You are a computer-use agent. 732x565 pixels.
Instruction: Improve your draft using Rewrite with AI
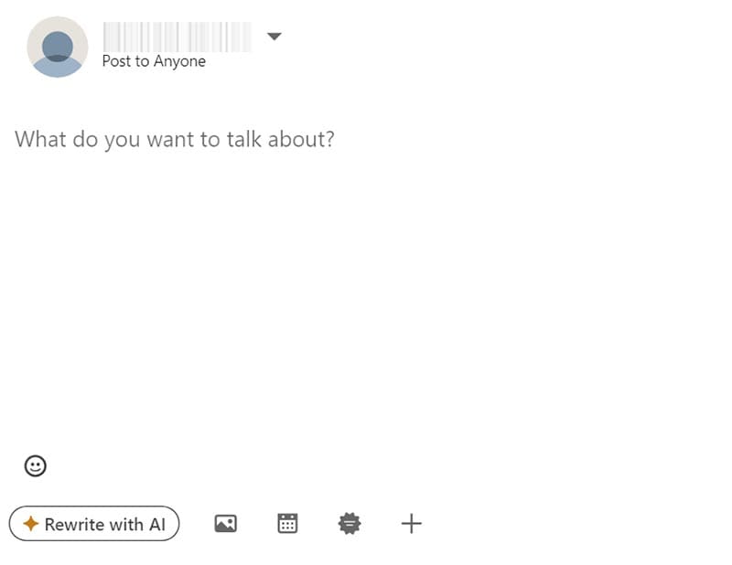(x=94, y=524)
